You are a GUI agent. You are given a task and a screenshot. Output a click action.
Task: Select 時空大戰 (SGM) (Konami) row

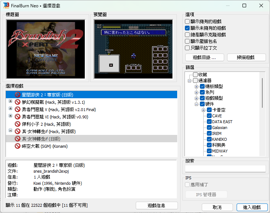click(91, 146)
